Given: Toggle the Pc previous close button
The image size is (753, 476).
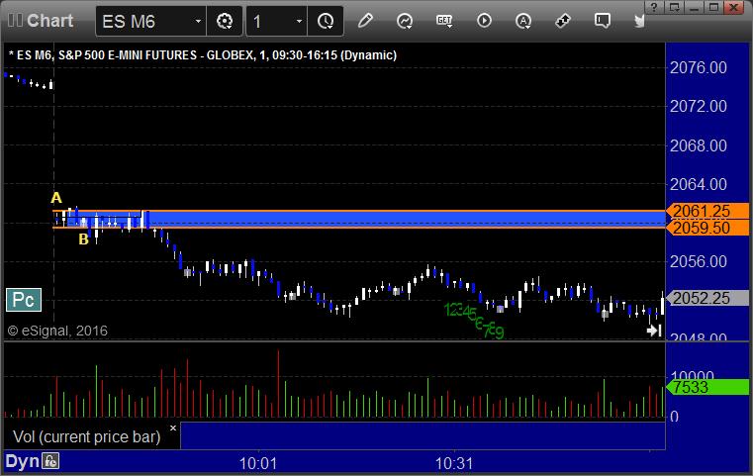Looking at the screenshot, I should pyautogui.click(x=24, y=300).
